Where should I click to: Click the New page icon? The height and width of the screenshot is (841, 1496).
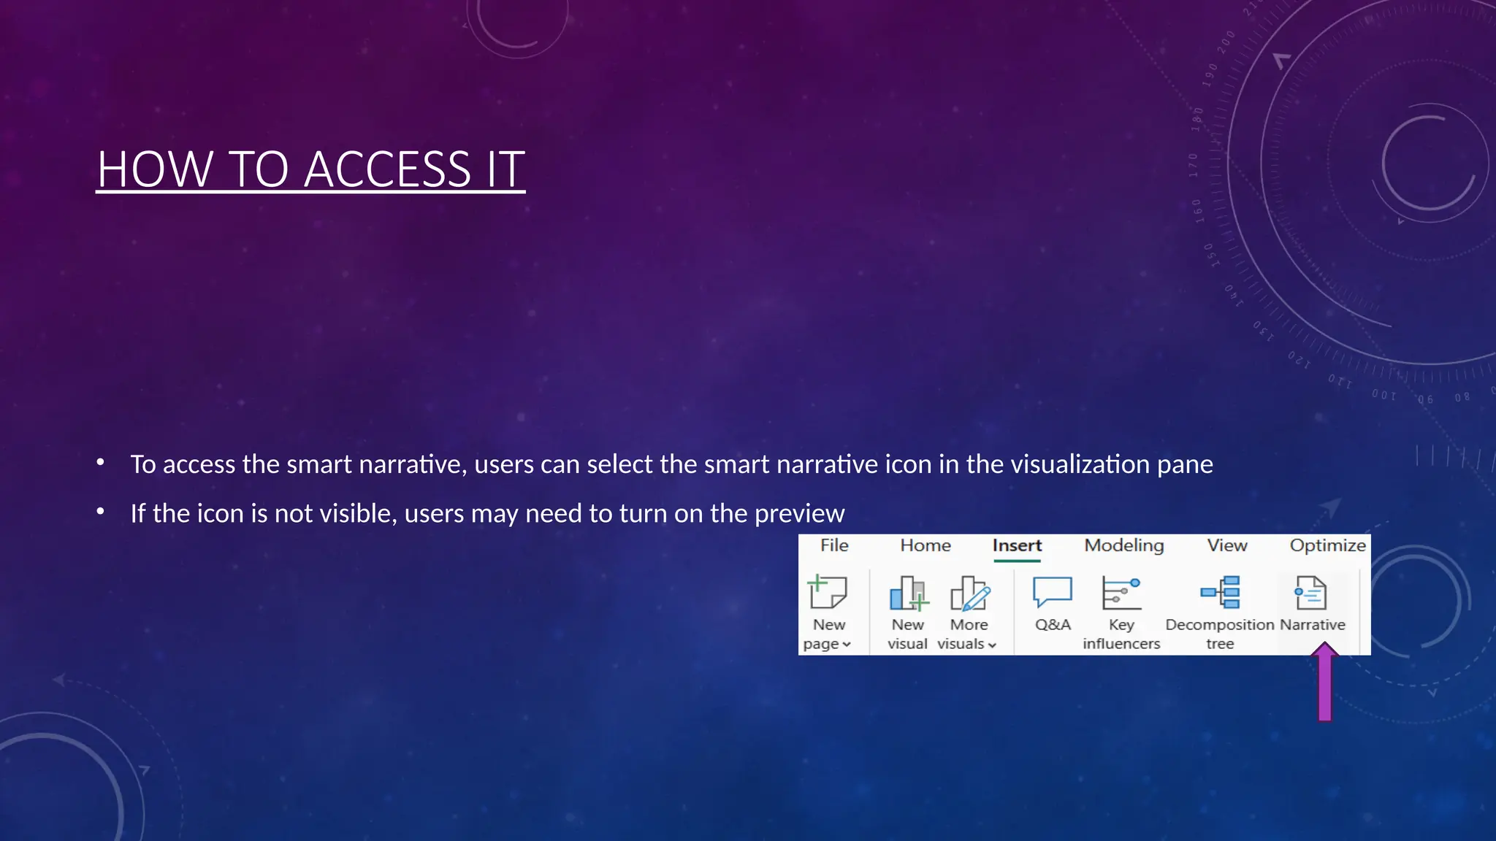coord(828,592)
